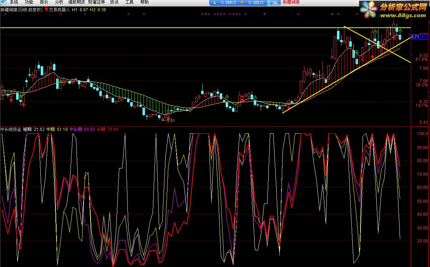The height and width of the screenshot is (267, 430).
Task: Click the 中长线资金 indicator name
Action: pos(11,129)
